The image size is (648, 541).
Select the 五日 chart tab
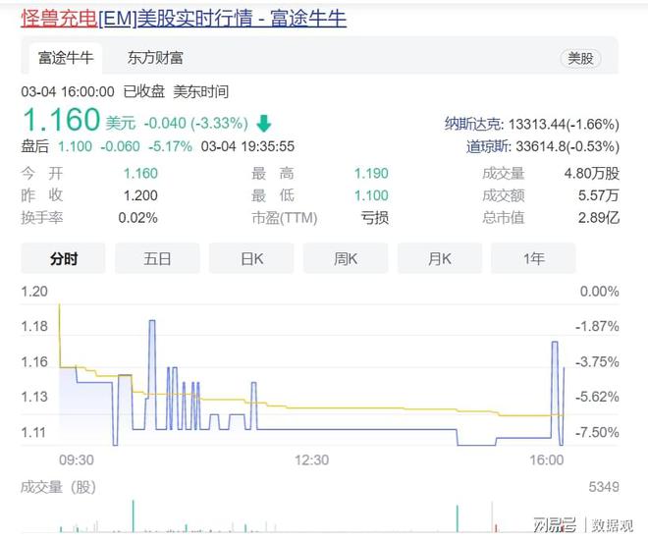click(157, 259)
